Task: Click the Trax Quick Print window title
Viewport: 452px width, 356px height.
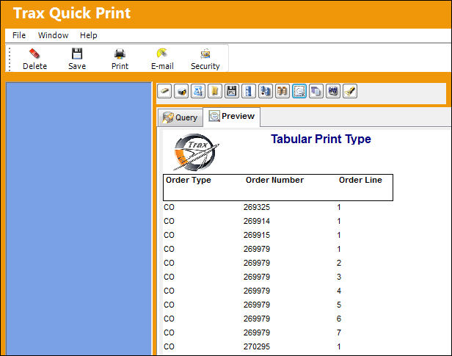Action: pos(72,13)
